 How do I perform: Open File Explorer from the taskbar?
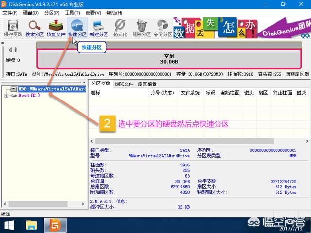point(32,225)
